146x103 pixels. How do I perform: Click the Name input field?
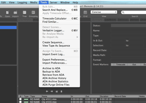(x=128, y=30)
